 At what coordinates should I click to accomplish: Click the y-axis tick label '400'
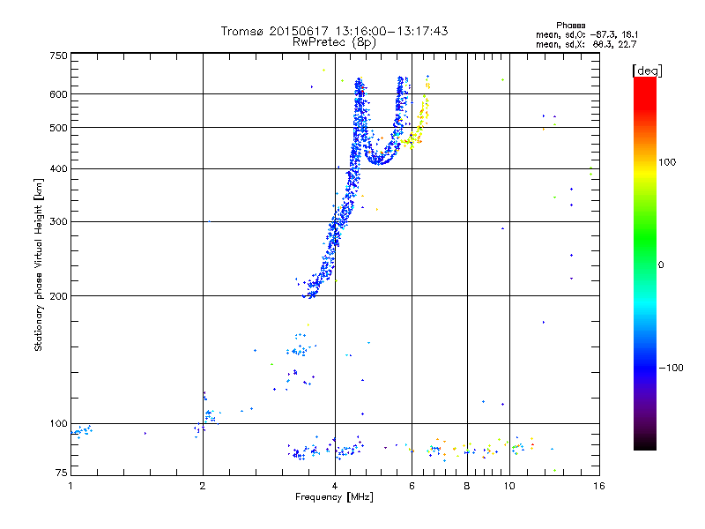click(x=58, y=168)
